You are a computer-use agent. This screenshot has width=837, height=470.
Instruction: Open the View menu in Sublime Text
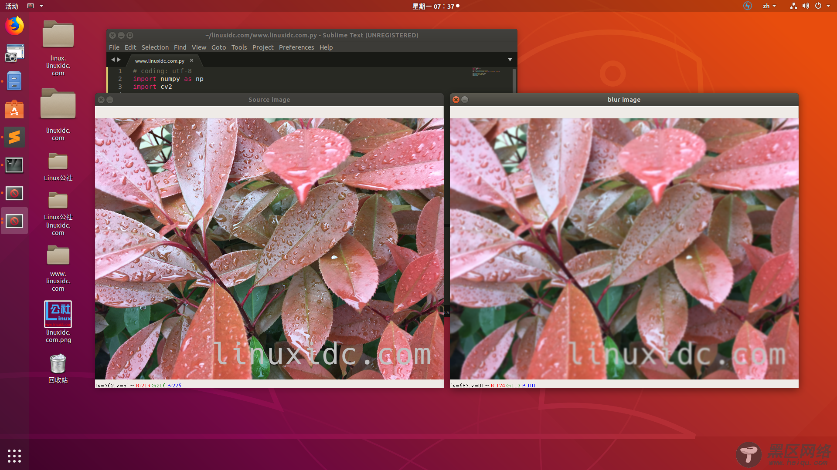tap(199, 47)
